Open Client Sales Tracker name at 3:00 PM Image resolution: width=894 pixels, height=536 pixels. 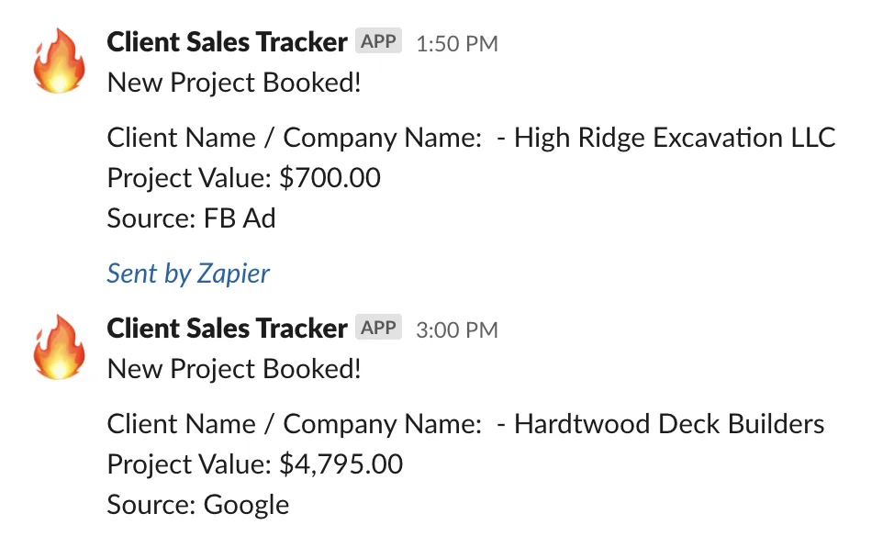(227, 329)
